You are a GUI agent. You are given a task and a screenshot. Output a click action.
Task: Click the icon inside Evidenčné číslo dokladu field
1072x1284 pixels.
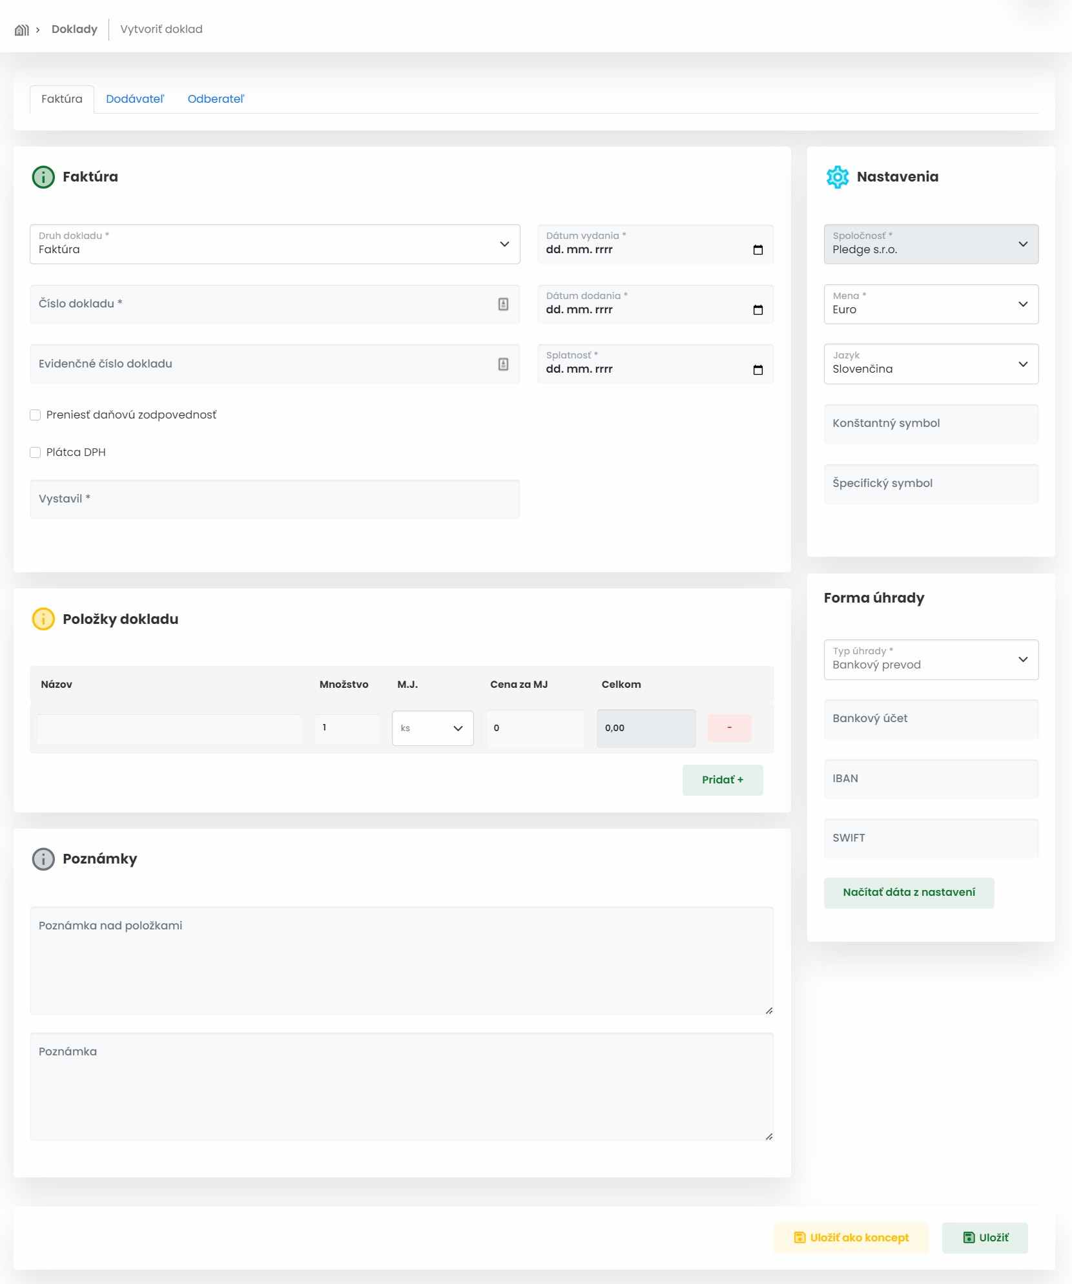coord(504,364)
